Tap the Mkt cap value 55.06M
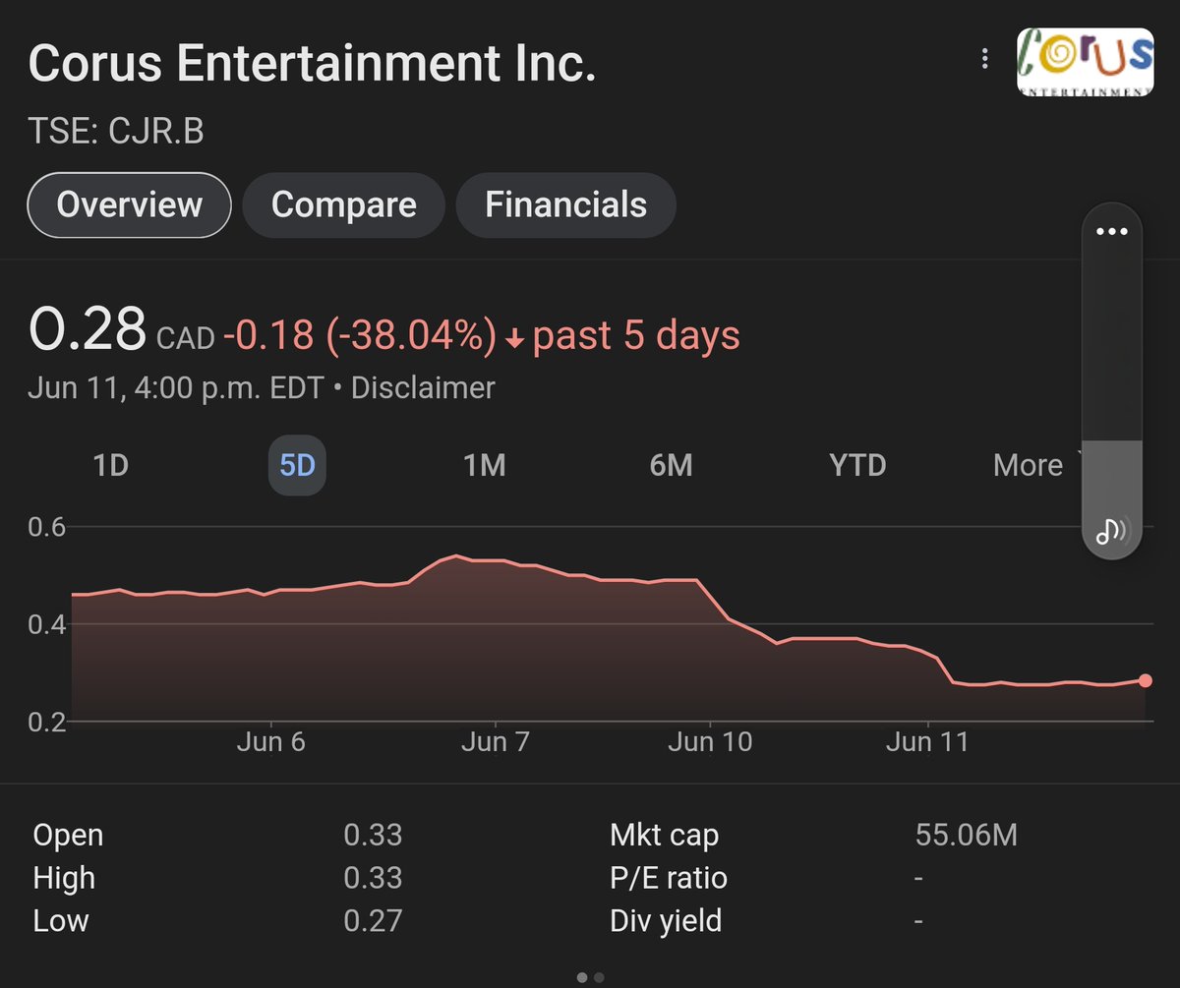This screenshot has height=988, width=1180. pyautogui.click(x=967, y=837)
